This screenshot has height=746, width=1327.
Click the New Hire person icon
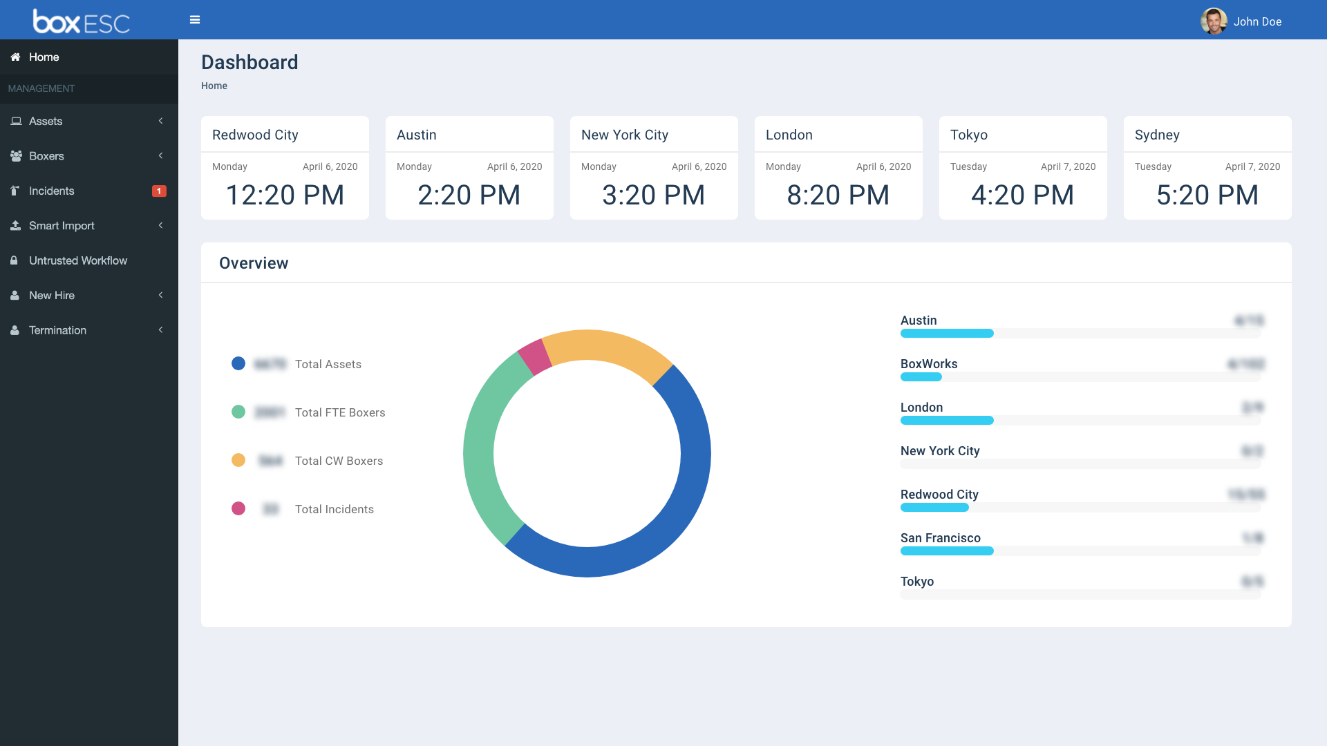14,294
